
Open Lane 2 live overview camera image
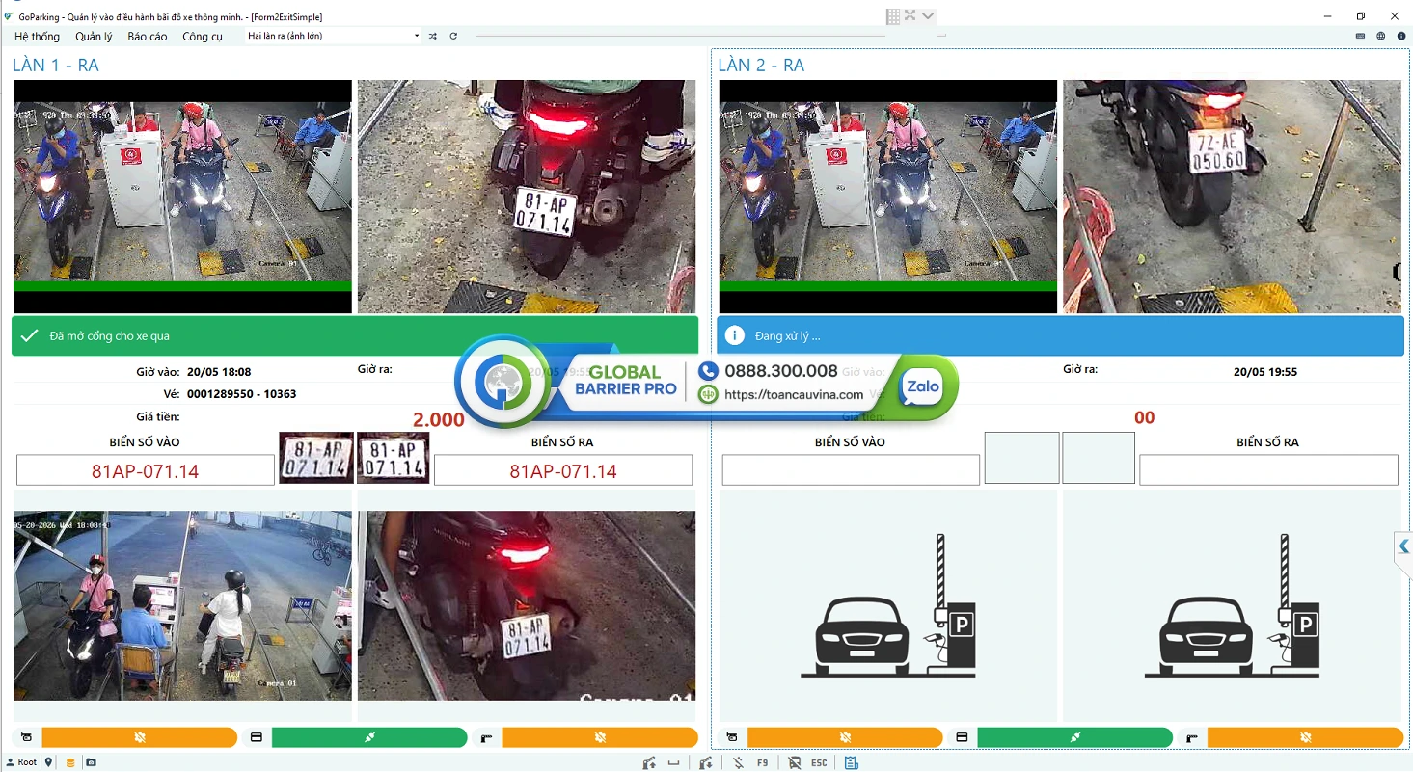[888, 197]
